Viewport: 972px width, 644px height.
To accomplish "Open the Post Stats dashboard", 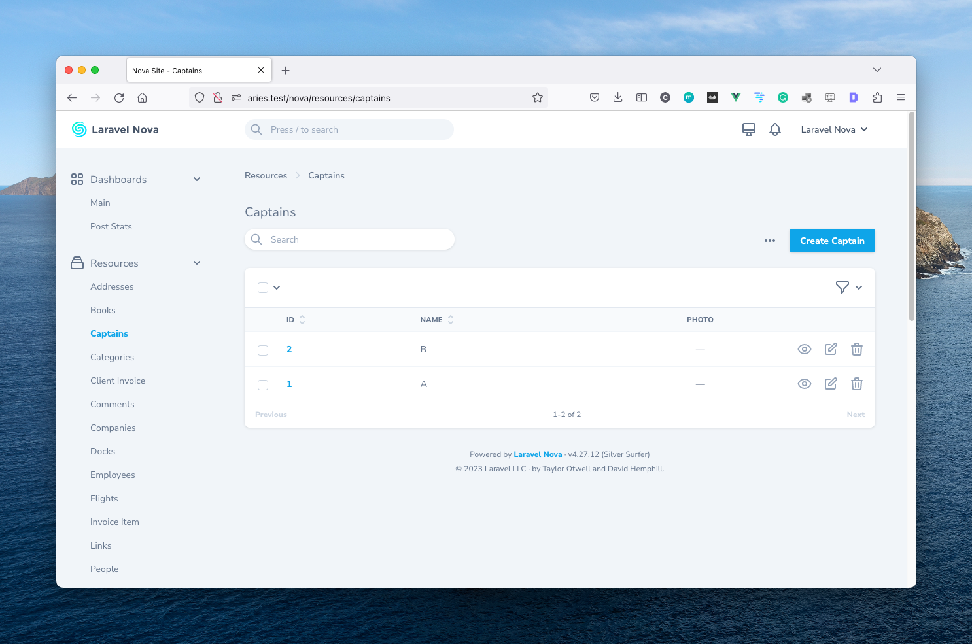I will click(111, 226).
